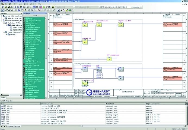
Task: Select the AND block in safety function automatic ON
Action: (x=85, y=25)
